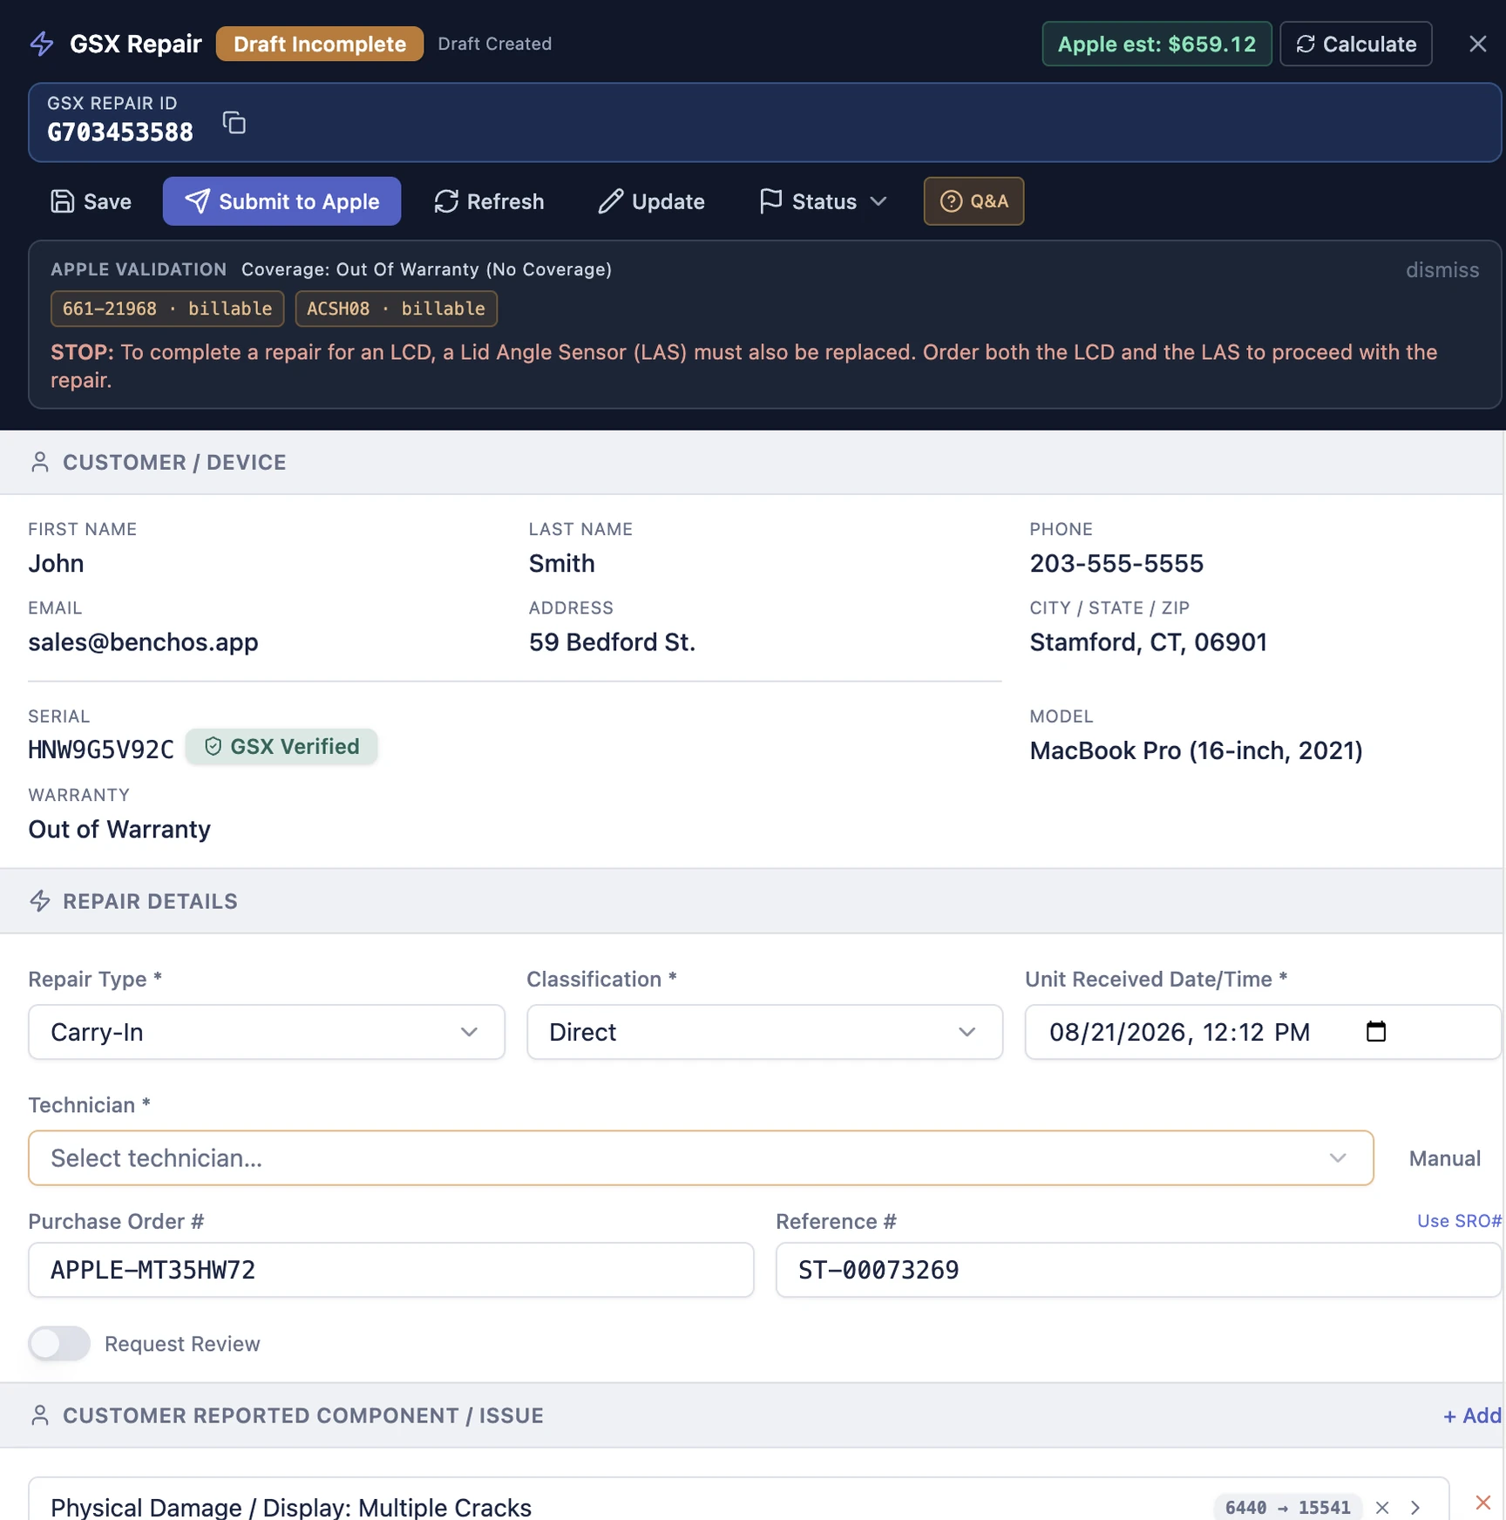1506x1520 pixels.
Task: Delete the Physical Damage issue row
Action: (1482, 1503)
